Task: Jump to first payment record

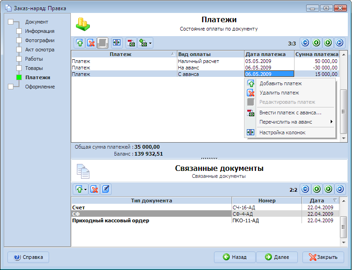Action: coord(305,43)
